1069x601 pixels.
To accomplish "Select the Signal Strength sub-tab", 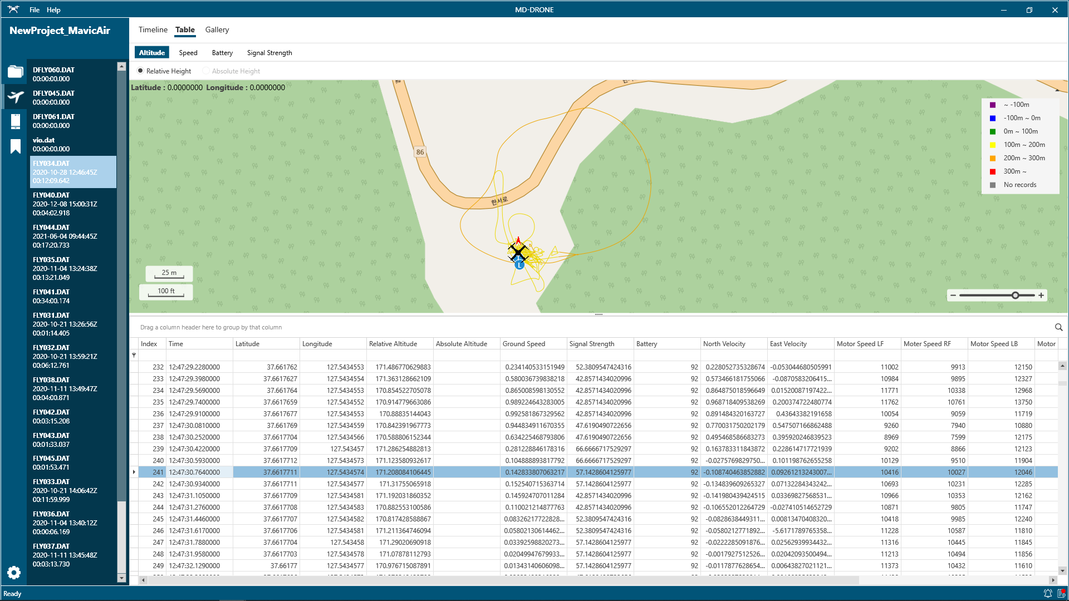I will click(269, 53).
